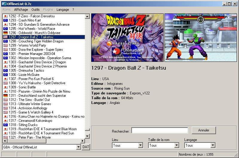
Task: Expand the Taille de la rom dropdown
Action: 177,145
